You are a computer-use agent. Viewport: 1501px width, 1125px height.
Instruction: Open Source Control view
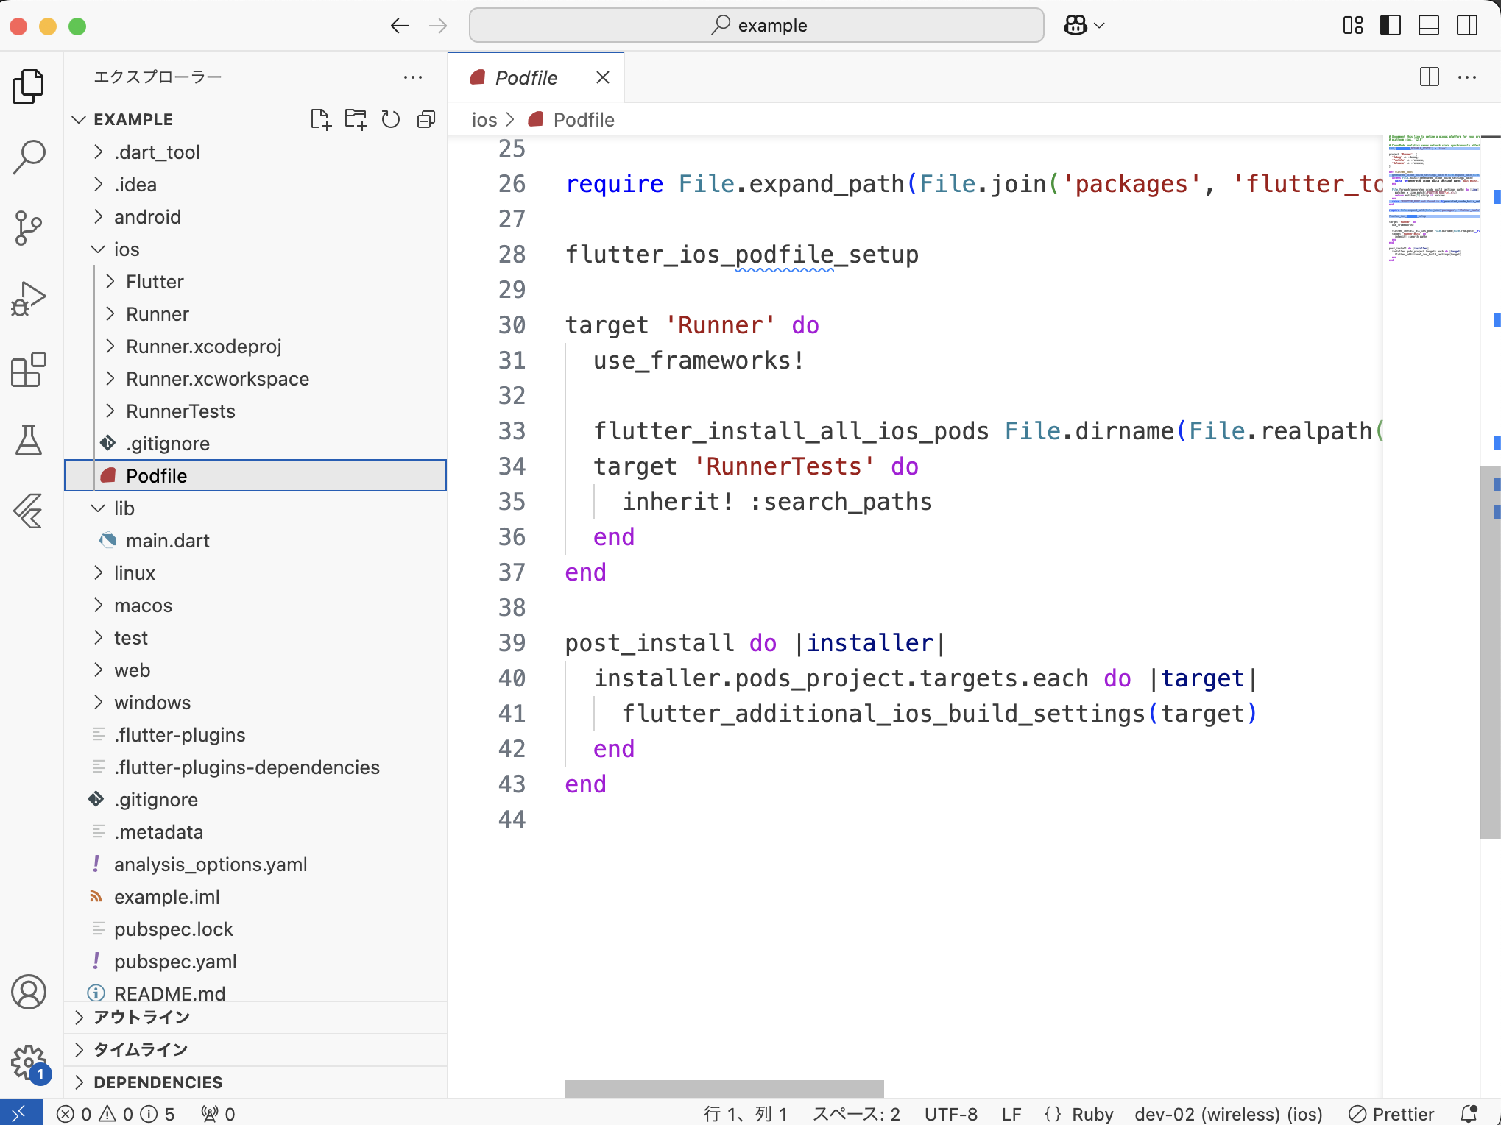[29, 228]
